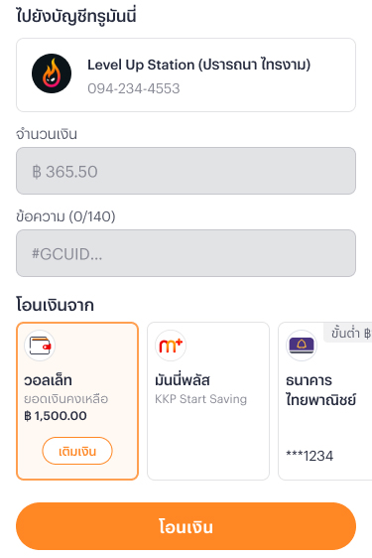
Task: Tap the recipient name ปรารถนา ไทรงาม
Action: 254,65
